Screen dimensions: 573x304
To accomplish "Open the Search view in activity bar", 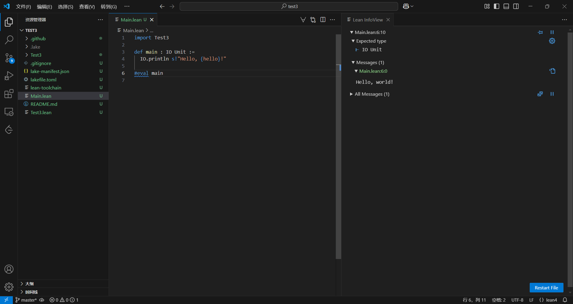I will pos(9,40).
